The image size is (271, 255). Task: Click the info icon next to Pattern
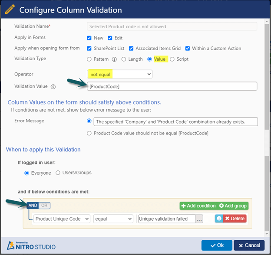[114, 59]
